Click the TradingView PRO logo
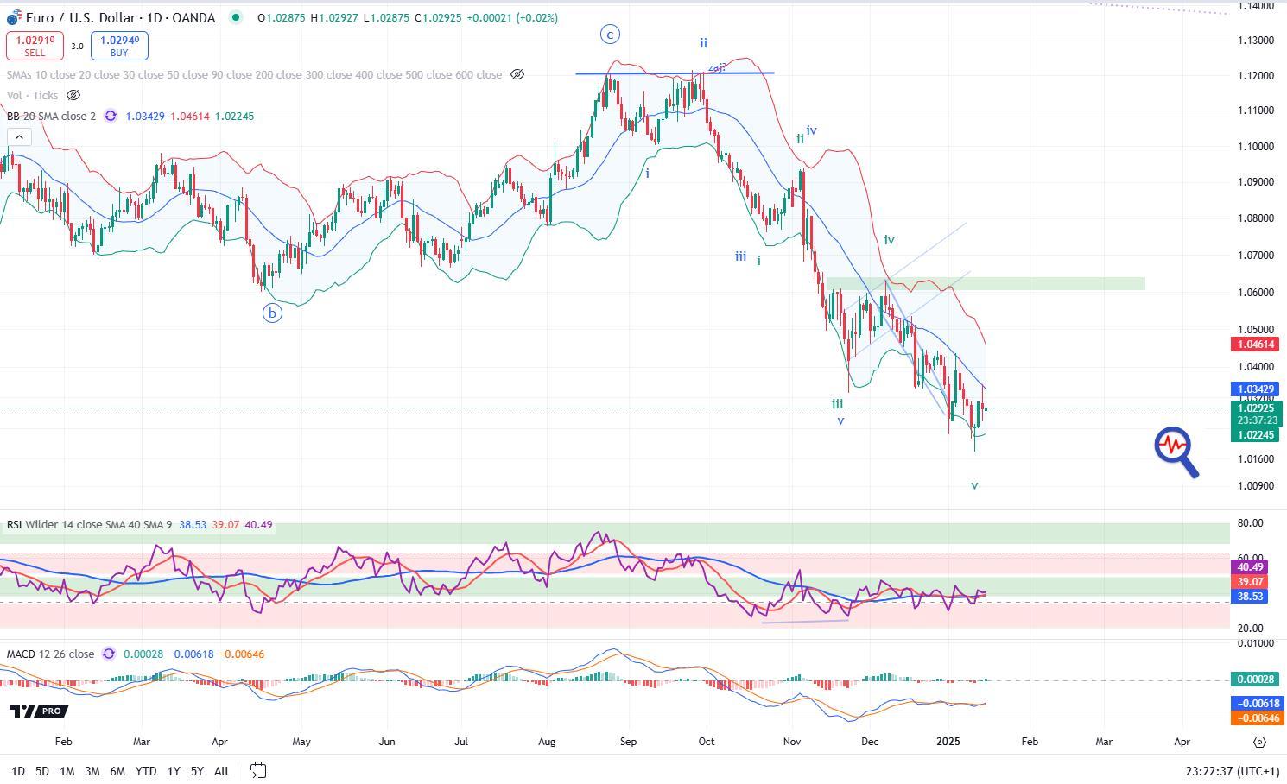The width and height of the screenshot is (1287, 784). (x=39, y=711)
